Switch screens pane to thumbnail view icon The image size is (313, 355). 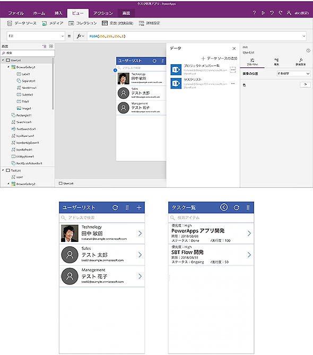[x=51, y=46]
